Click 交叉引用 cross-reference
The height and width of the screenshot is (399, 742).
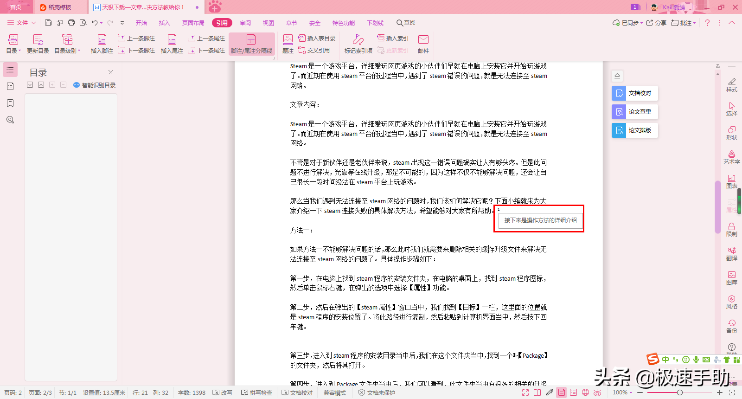[x=314, y=50]
